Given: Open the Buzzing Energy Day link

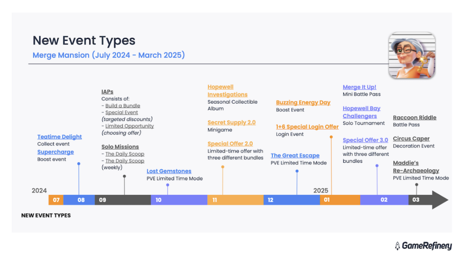Looking at the screenshot, I should pos(303,102).
